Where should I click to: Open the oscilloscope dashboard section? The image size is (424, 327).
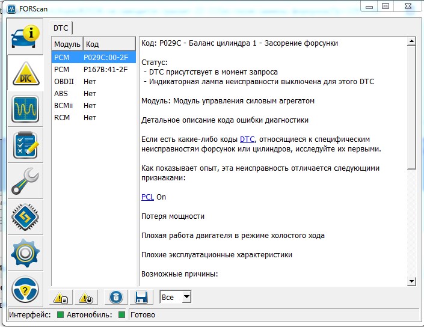(25, 109)
